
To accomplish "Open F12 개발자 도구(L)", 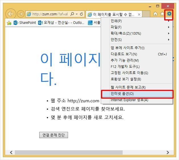I will pos(137,67).
